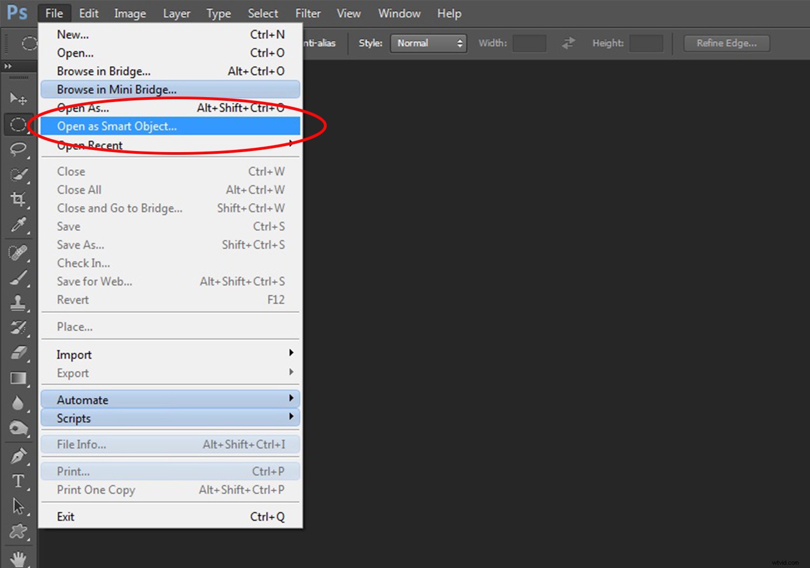The height and width of the screenshot is (568, 810).
Task: Choose the Spot Healing Brush tool
Action: click(x=18, y=251)
